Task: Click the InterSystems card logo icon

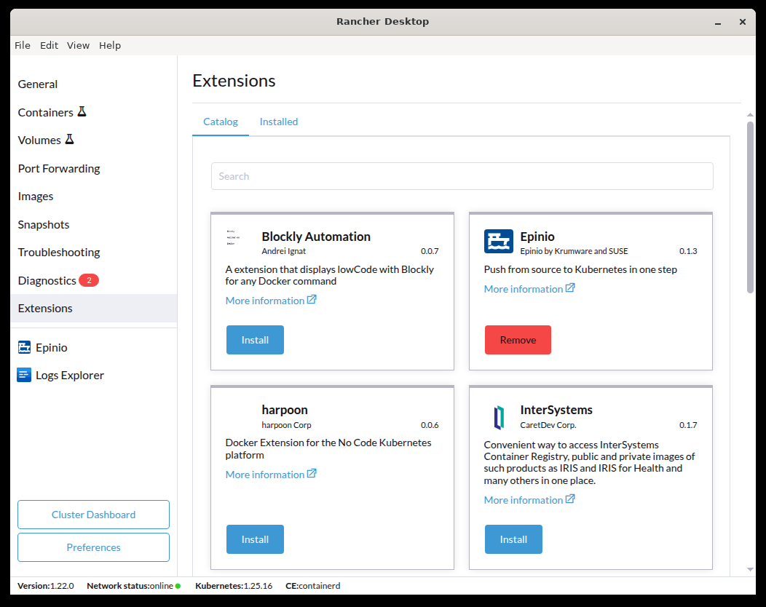Action: point(498,417)
